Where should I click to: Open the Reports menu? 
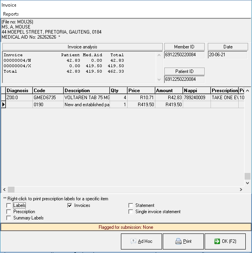pyautogui.click(x=11, y=14)
